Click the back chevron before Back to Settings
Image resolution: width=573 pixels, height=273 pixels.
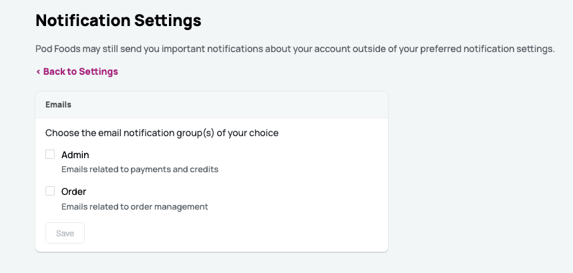point(38,71)
